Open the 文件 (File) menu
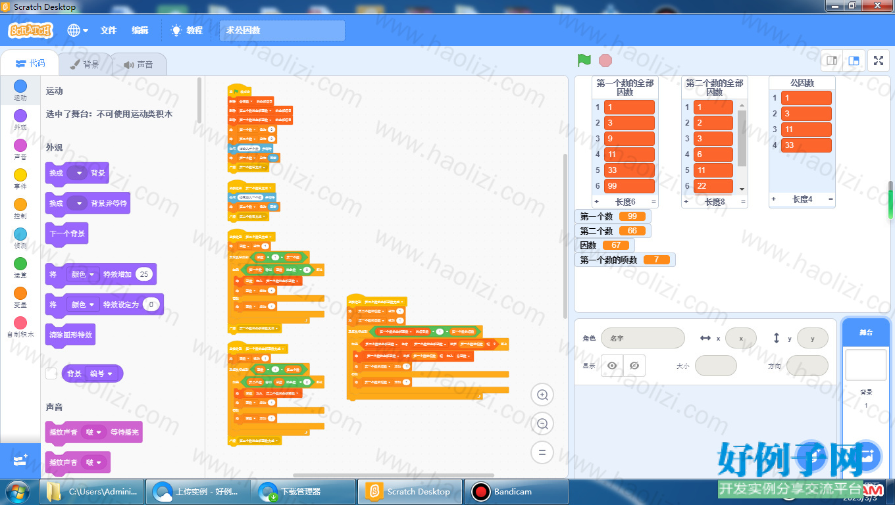895x505 pixels. click(108, 30)
